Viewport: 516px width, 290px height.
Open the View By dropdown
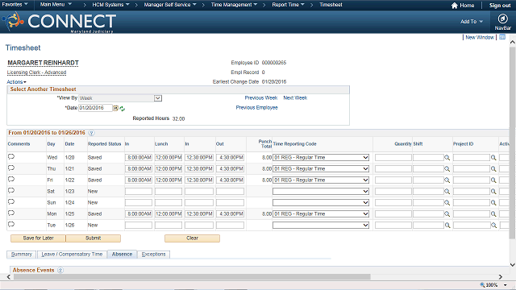pos(120,98)
